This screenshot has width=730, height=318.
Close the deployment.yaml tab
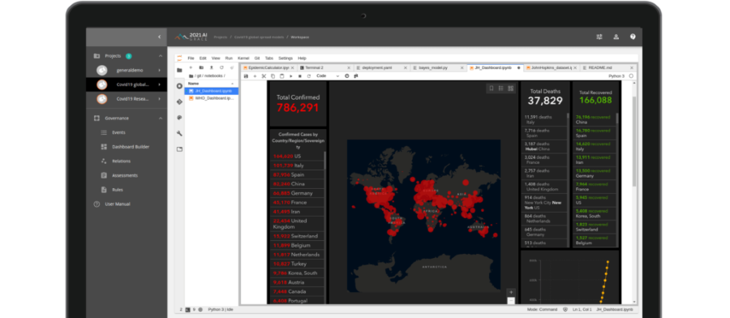[x=405, y=68]
